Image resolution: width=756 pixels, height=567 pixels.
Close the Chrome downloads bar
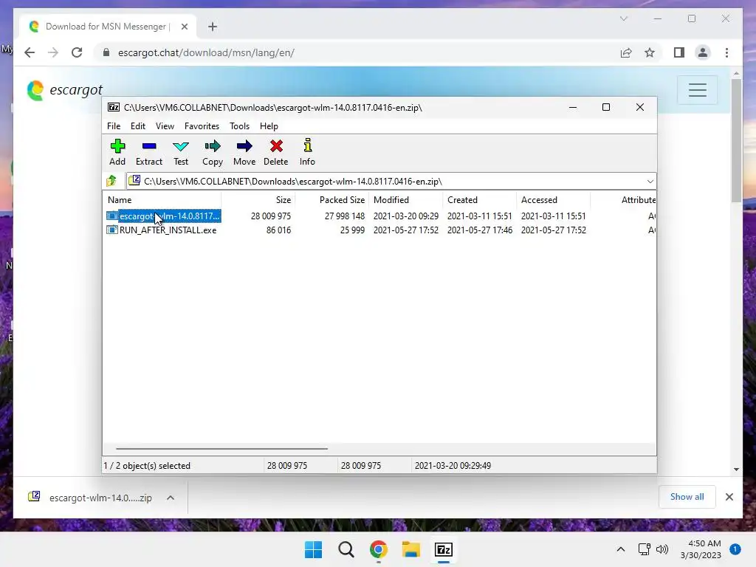coord(729,497)
